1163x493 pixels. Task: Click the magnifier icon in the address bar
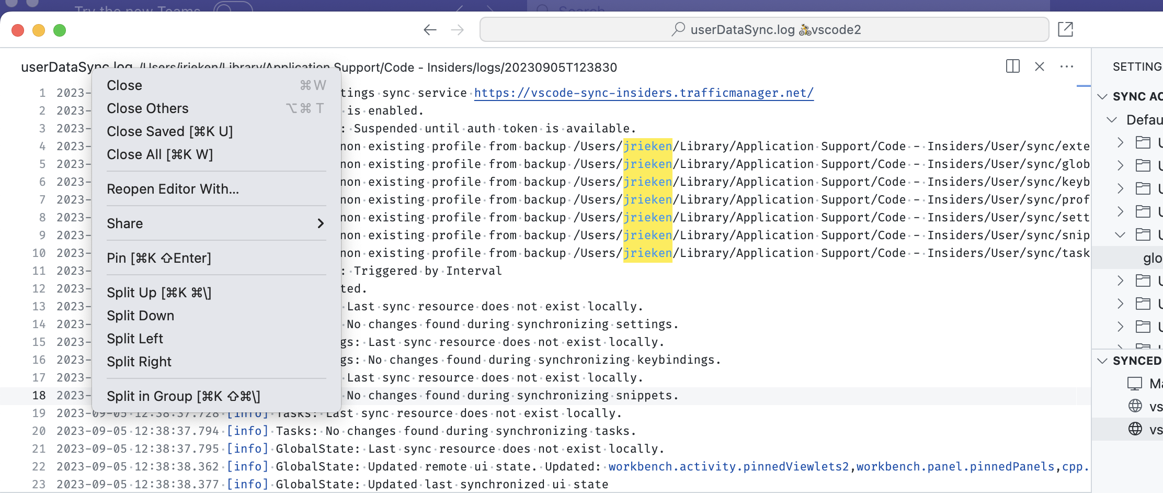point(678,29)
